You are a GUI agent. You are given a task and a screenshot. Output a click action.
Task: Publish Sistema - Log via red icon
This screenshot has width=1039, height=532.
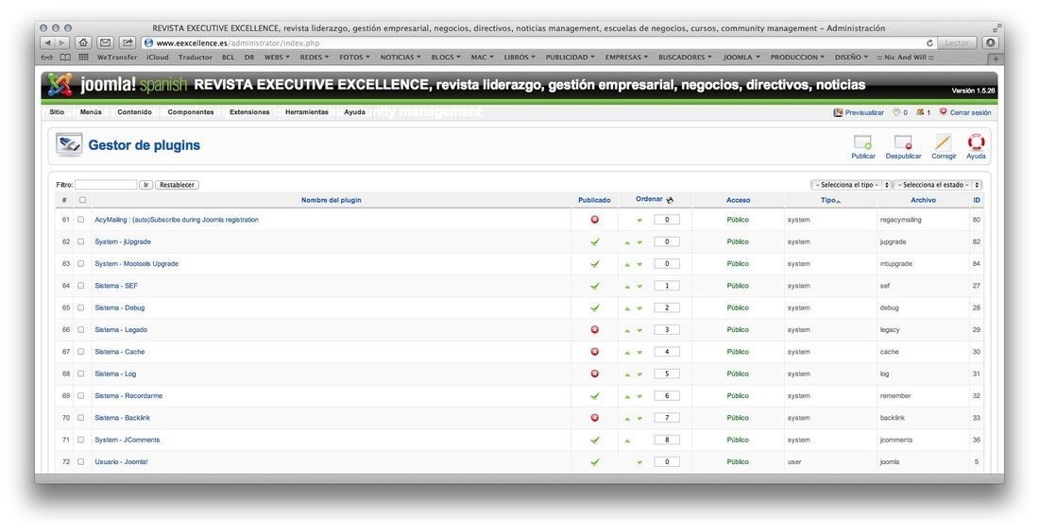pyautogui.click(x=594, y=374)
